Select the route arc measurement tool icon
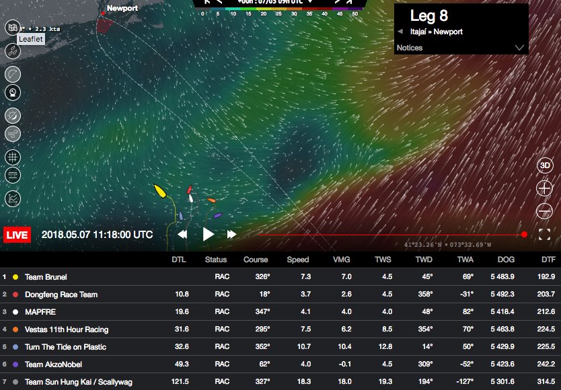 pyautogui.click(x=13, y=75)
